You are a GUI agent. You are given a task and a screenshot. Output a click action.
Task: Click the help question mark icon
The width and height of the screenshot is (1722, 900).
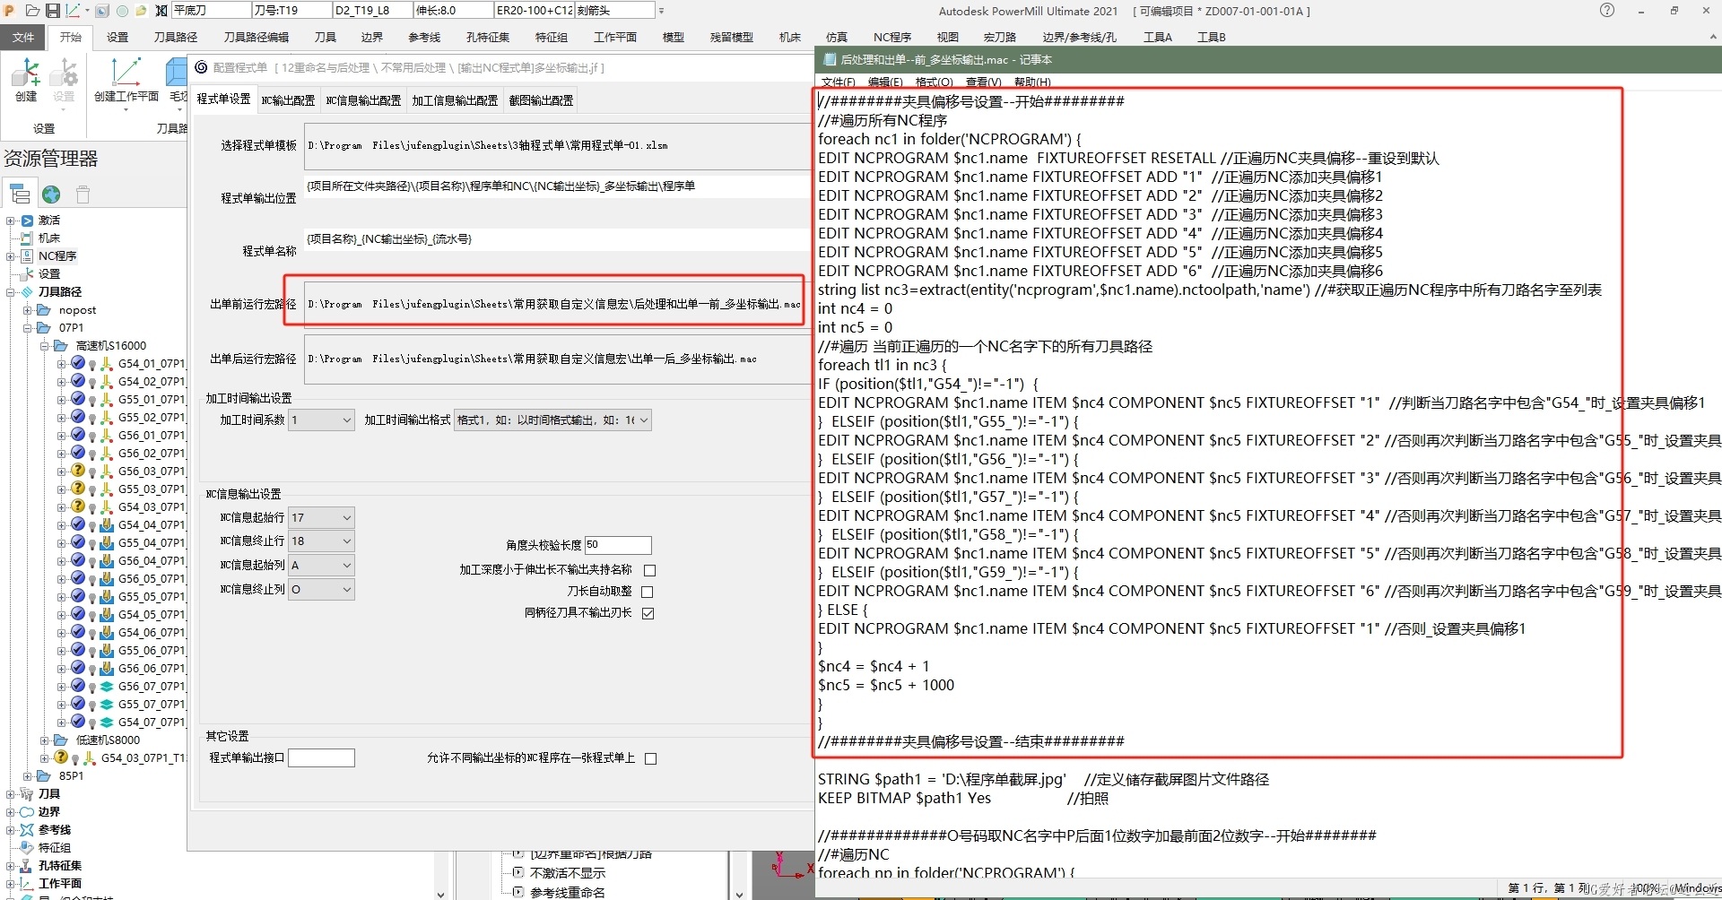tap(1606, 11)
